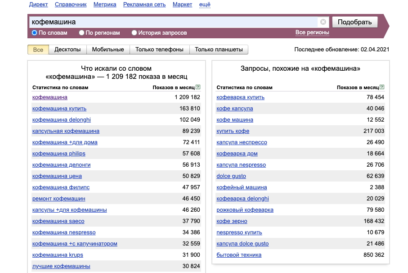
Task: Select the "По регионам" radio button
Action: point(81,33)
